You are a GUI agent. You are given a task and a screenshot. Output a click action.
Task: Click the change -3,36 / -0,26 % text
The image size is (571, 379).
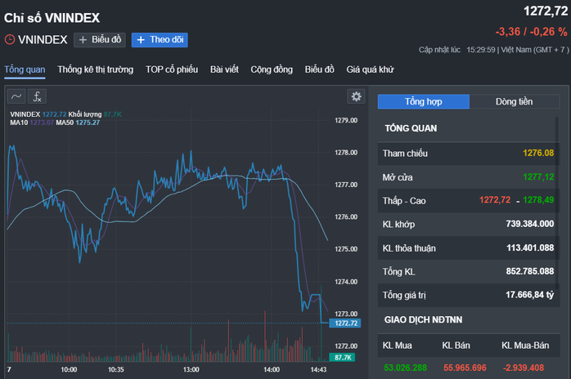531,32
